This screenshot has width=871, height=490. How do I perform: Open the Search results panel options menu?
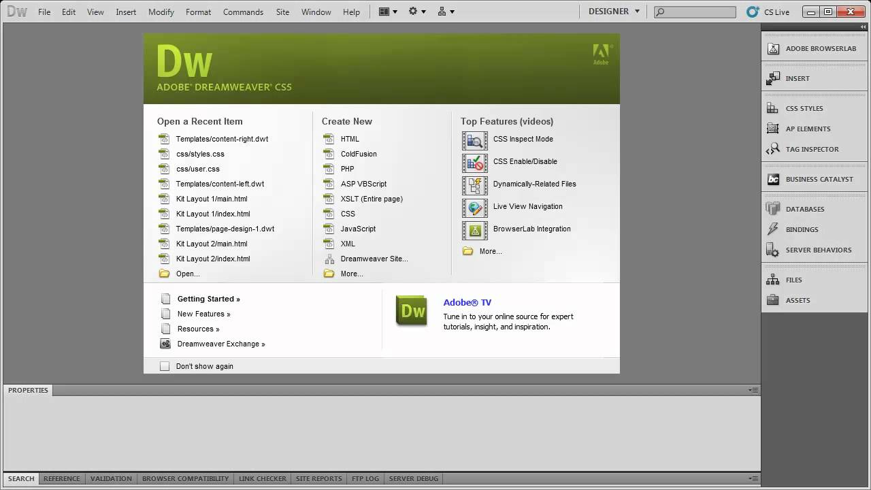753,478
